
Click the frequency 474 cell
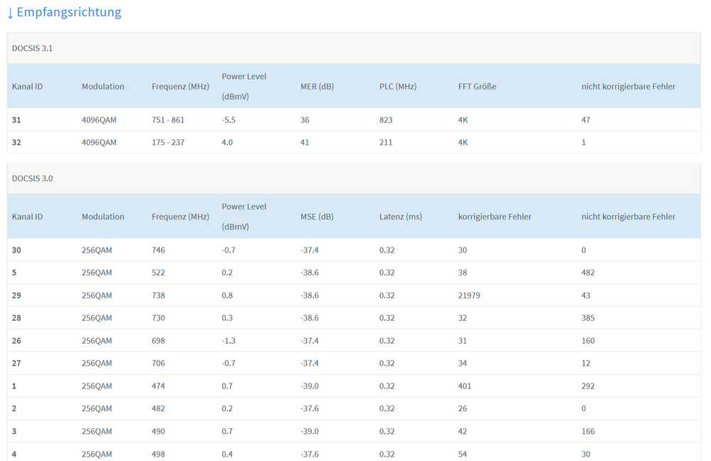point(158,386)
